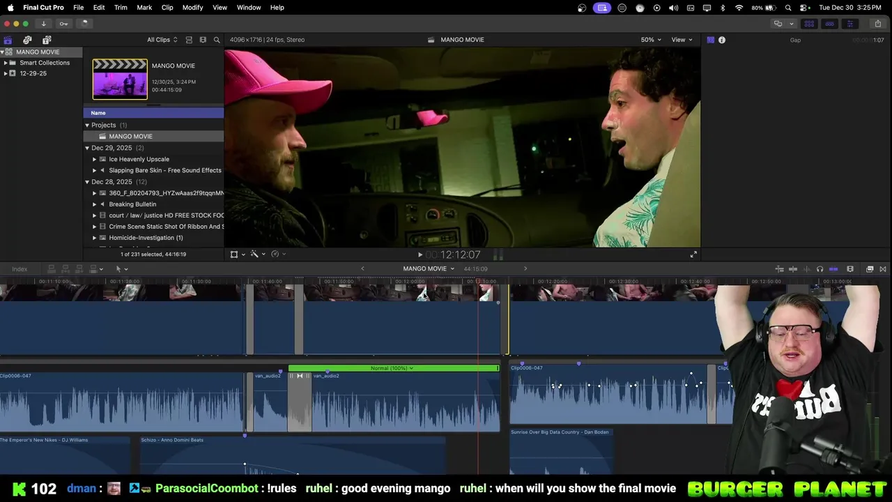Open the timeline Index button
The height and width of the screenshot is (502, 892).
20,269
